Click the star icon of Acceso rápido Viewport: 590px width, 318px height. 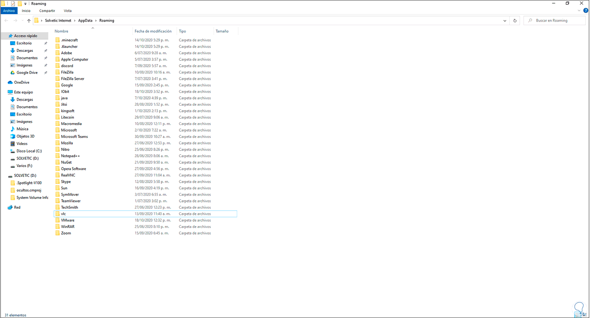(10, 36)
